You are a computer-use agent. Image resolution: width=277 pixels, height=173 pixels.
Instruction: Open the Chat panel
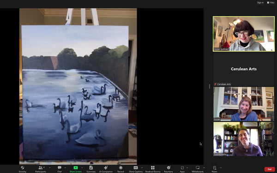(x=60, y=169)
